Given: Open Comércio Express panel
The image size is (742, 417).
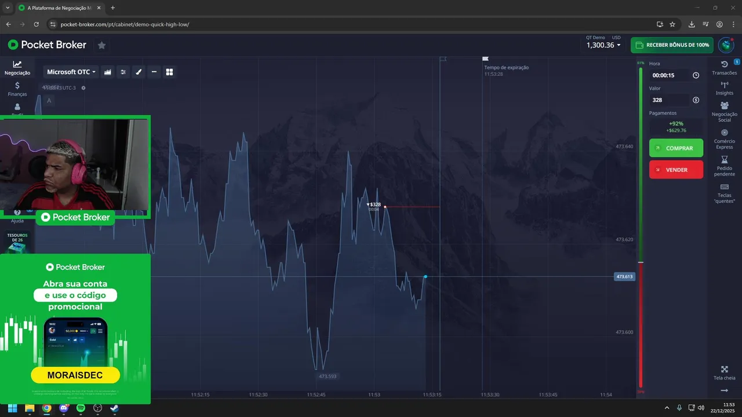Looking at the screenshot, I should coord(724,139).
